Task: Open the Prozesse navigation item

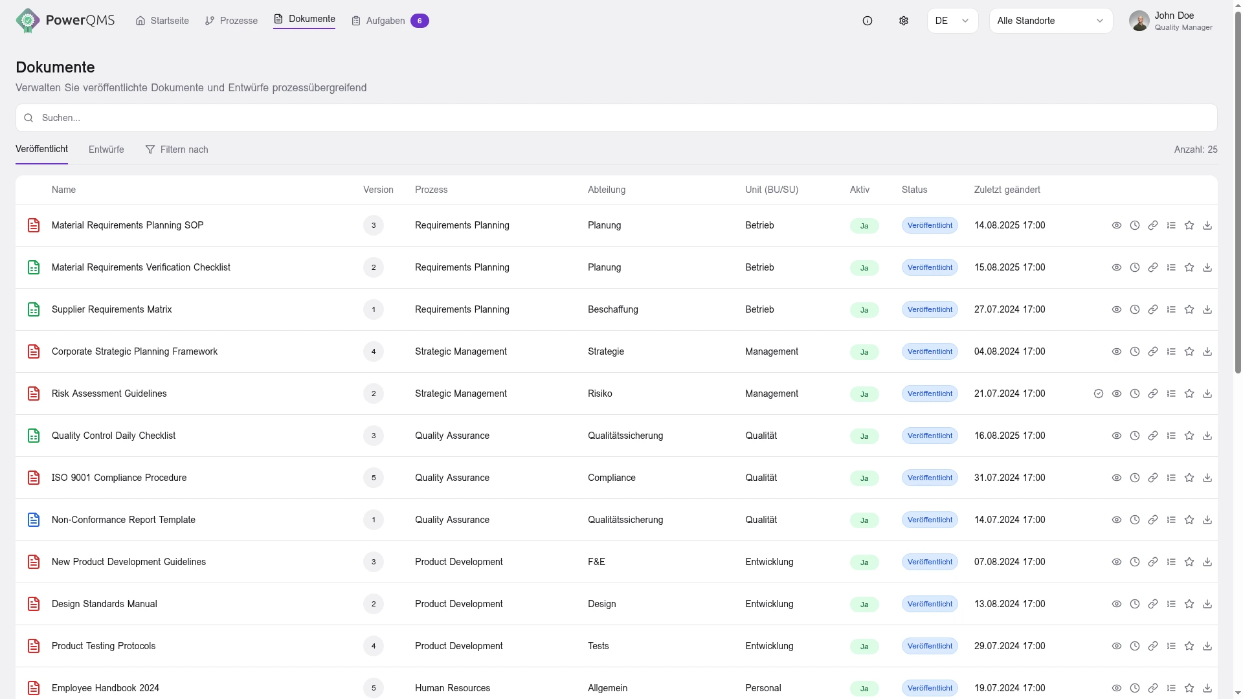Action: pyautogui.click(x=231, y=21)
